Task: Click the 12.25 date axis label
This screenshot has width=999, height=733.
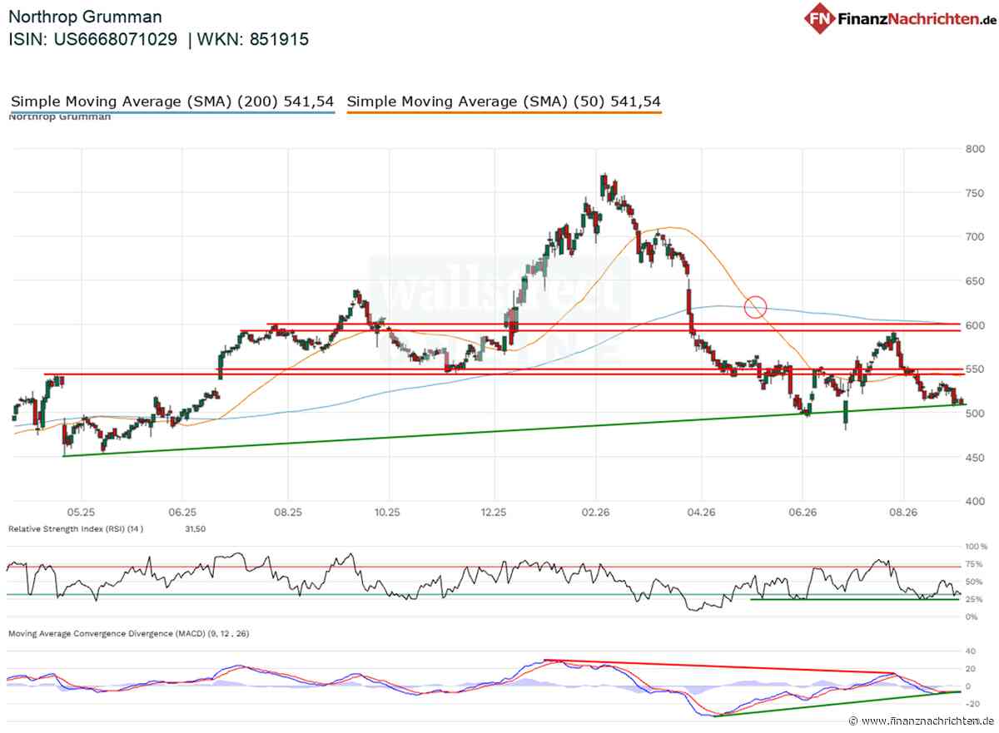Action: [x=494, y=514]
